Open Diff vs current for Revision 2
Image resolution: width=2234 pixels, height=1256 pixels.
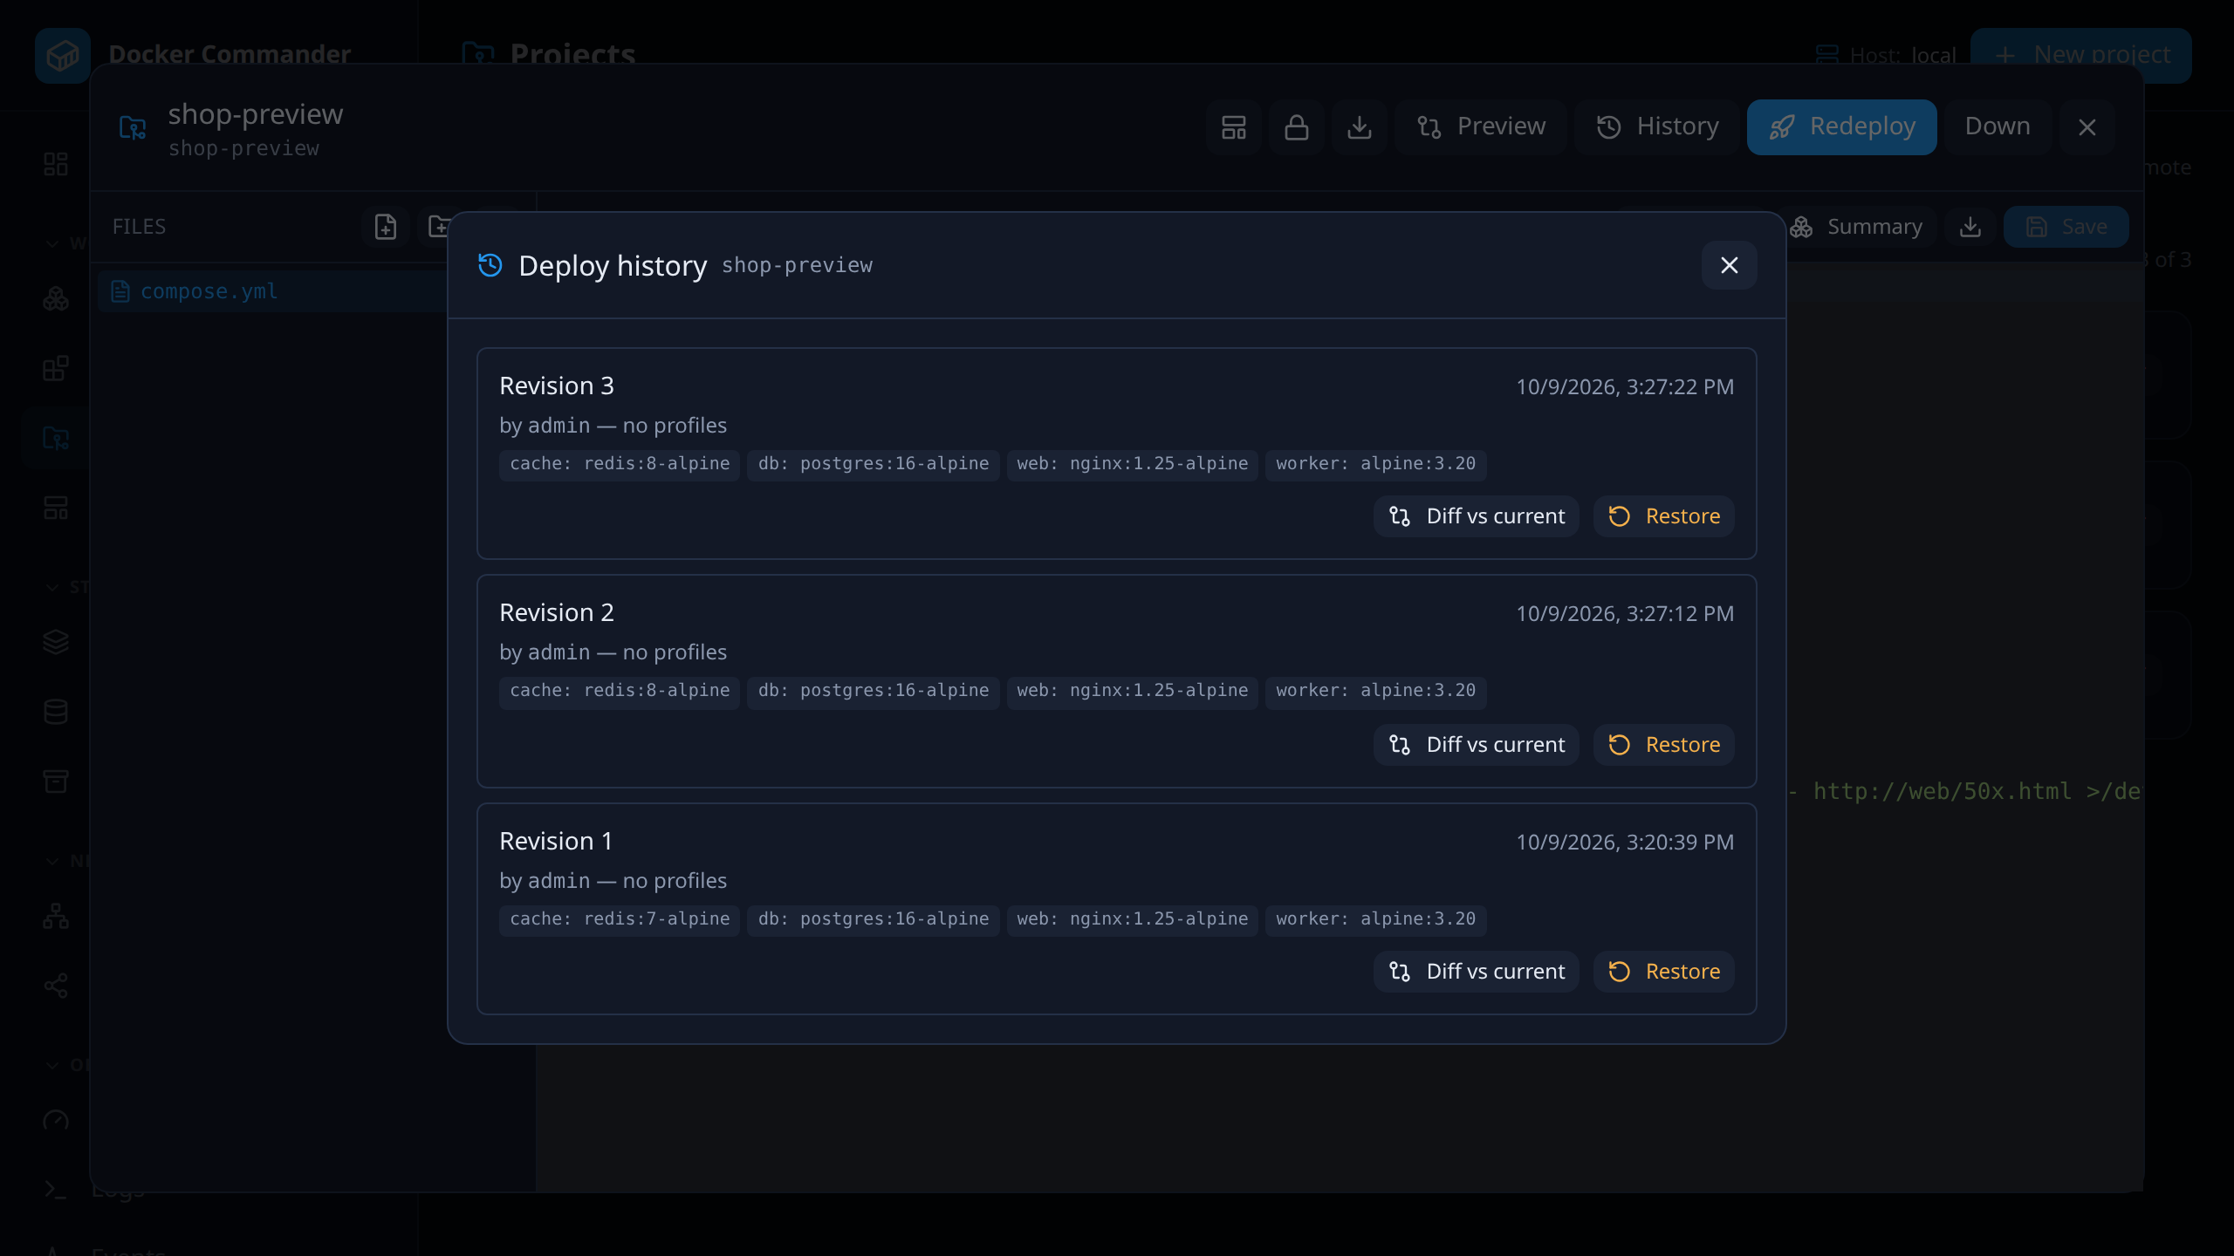1476,745
